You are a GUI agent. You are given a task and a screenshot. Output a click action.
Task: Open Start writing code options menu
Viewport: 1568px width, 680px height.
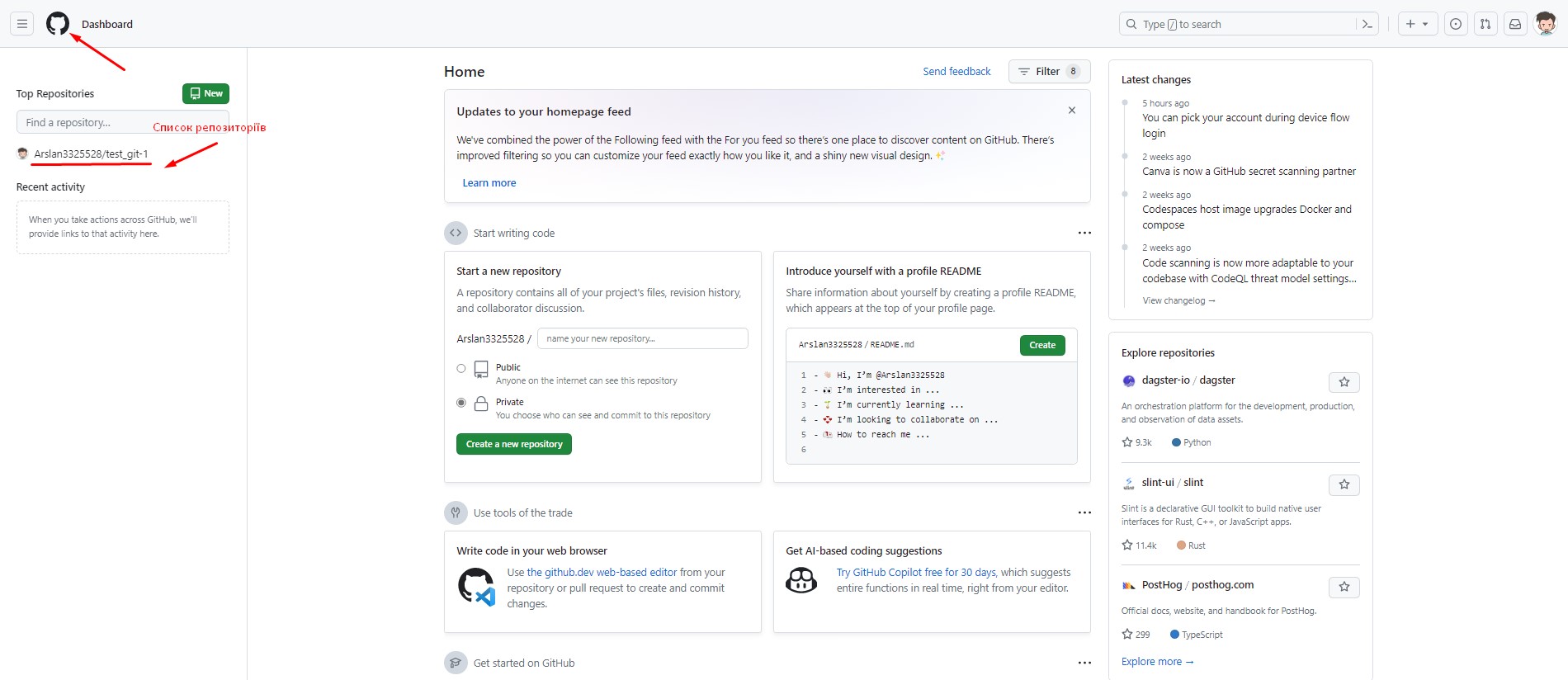pyautogui.click(x=1084, y=233)
